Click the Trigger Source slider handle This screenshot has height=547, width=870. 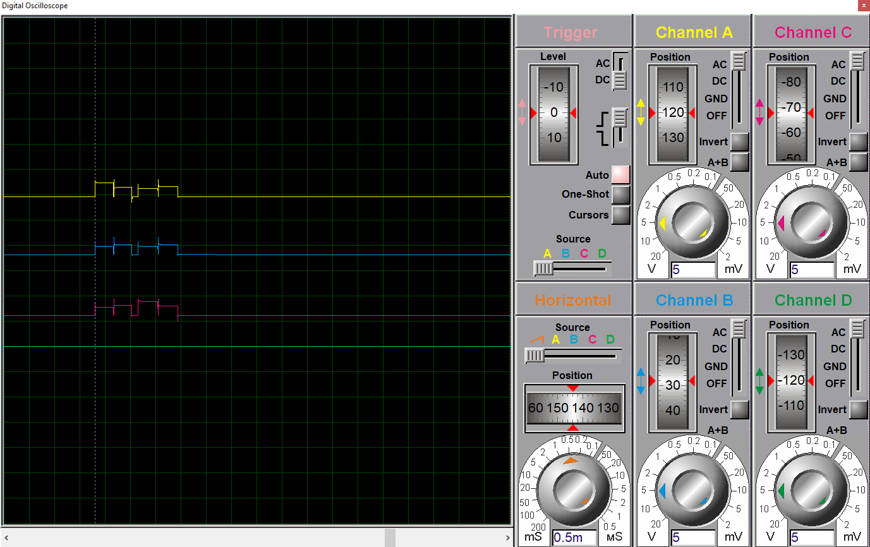(543, 269)
